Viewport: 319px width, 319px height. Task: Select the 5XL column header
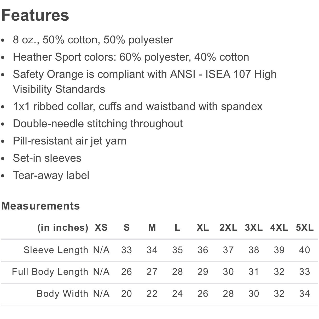click(x=305, y=228)
